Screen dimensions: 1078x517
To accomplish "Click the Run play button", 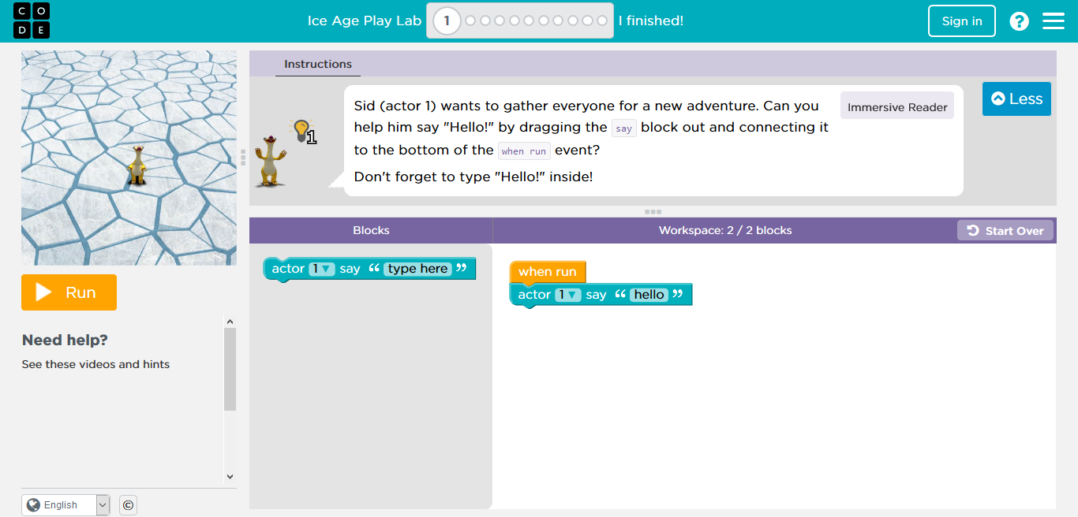I will [69, 292].
